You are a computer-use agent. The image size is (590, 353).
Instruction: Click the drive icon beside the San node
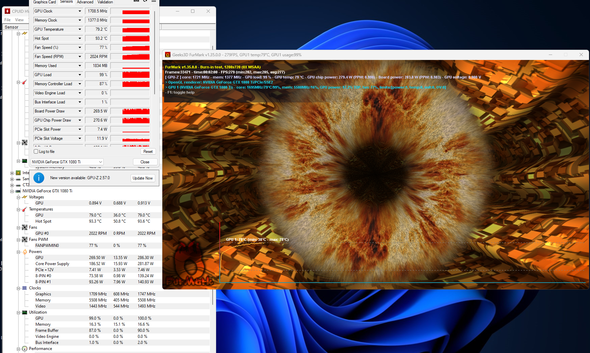tap(18, 179)
